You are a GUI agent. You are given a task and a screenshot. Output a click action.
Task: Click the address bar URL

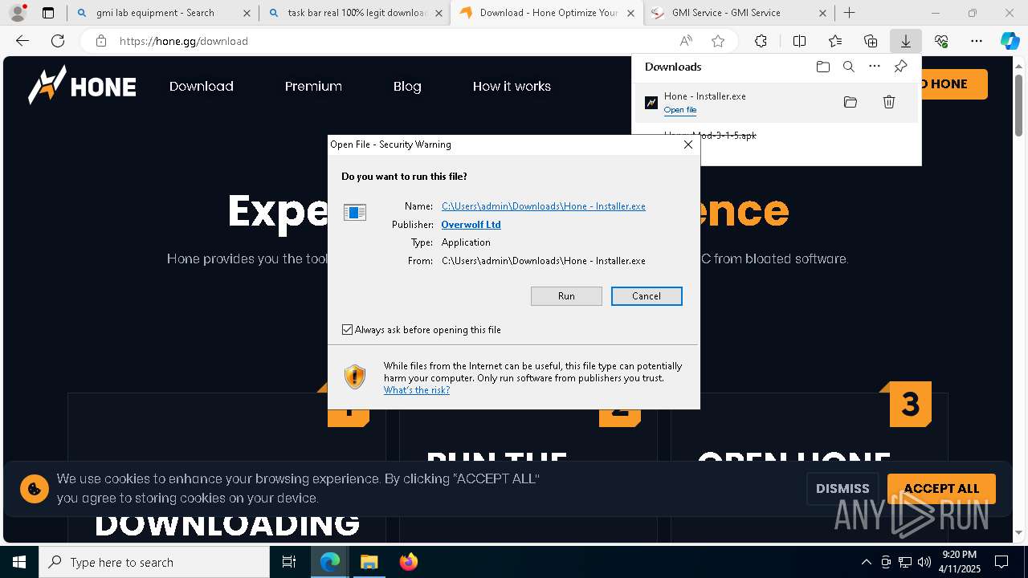(x=184, y=41)
